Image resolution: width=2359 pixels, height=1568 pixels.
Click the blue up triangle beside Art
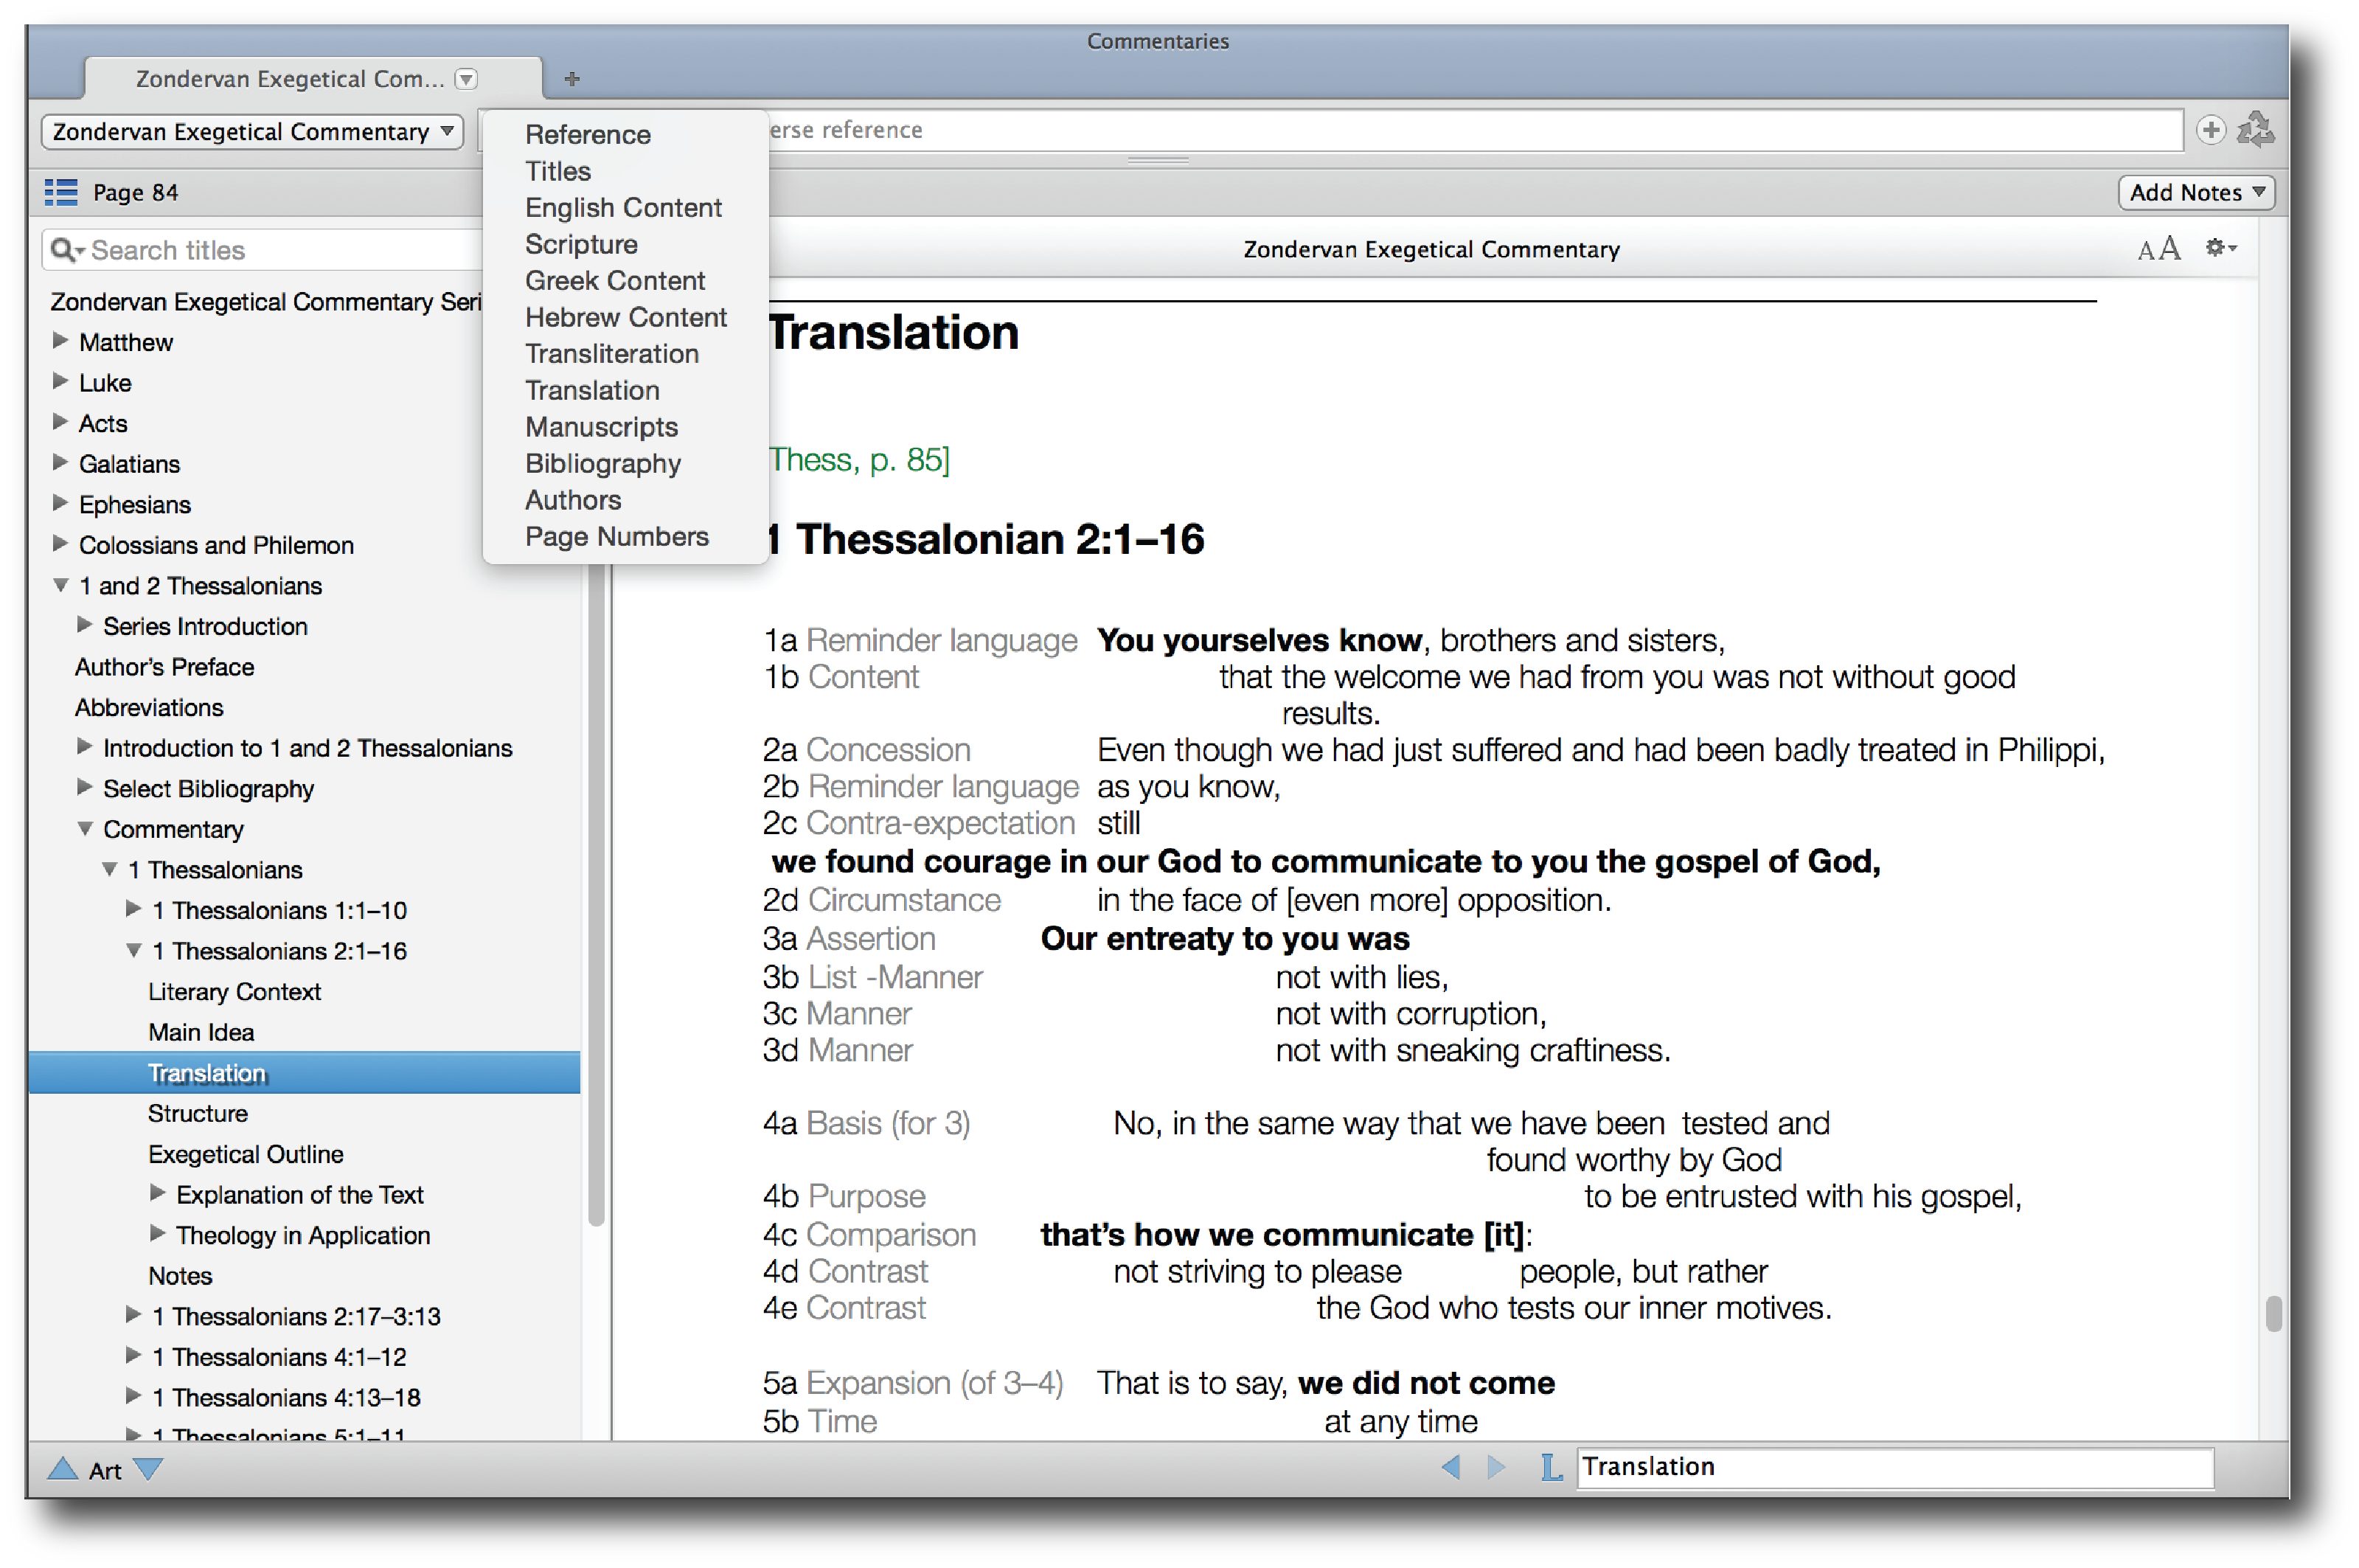[x=62, y=1468]
